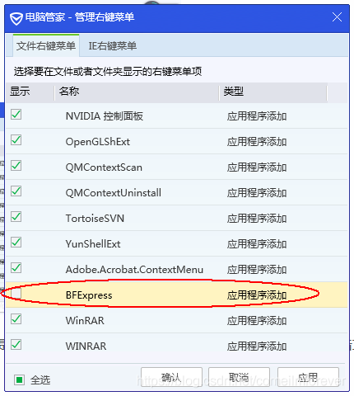
Task: Select the WINRAR uppercase name text
Action: pyautogui.click(x=86, y=346)
